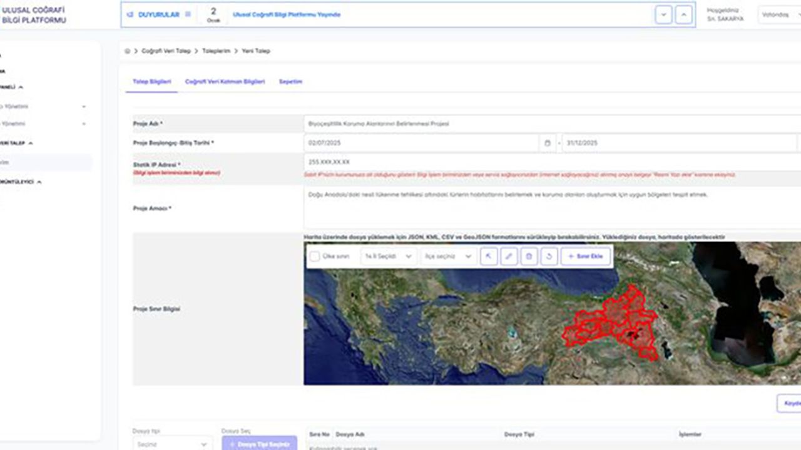Screen dimensions: 801x450
Task: Delete boundary with the trash icon
Action: 529,256
